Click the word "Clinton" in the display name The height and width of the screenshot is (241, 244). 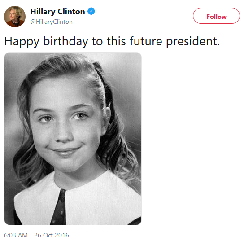71,12
